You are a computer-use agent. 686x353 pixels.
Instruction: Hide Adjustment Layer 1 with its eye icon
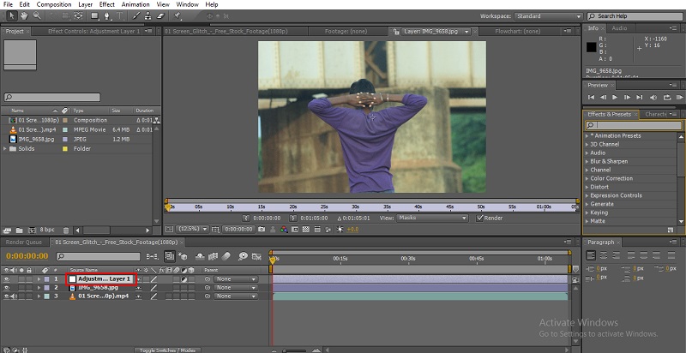coord(7,278)
